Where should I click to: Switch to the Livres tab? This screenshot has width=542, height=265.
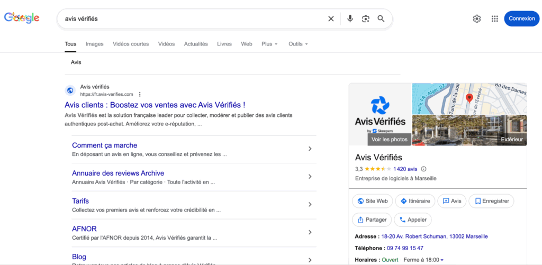click(224, 44)
